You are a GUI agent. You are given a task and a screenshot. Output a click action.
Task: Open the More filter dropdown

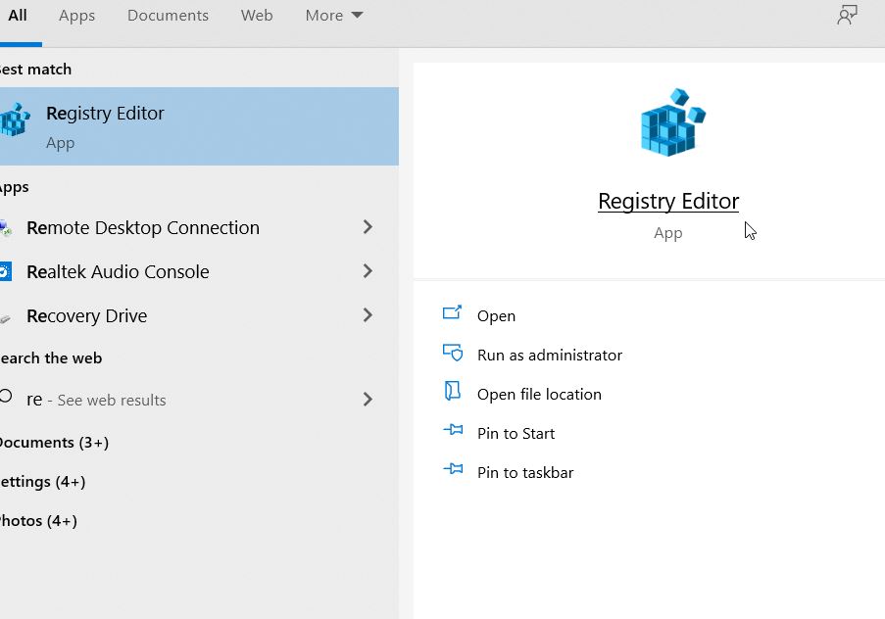click(x=334, y=16)
